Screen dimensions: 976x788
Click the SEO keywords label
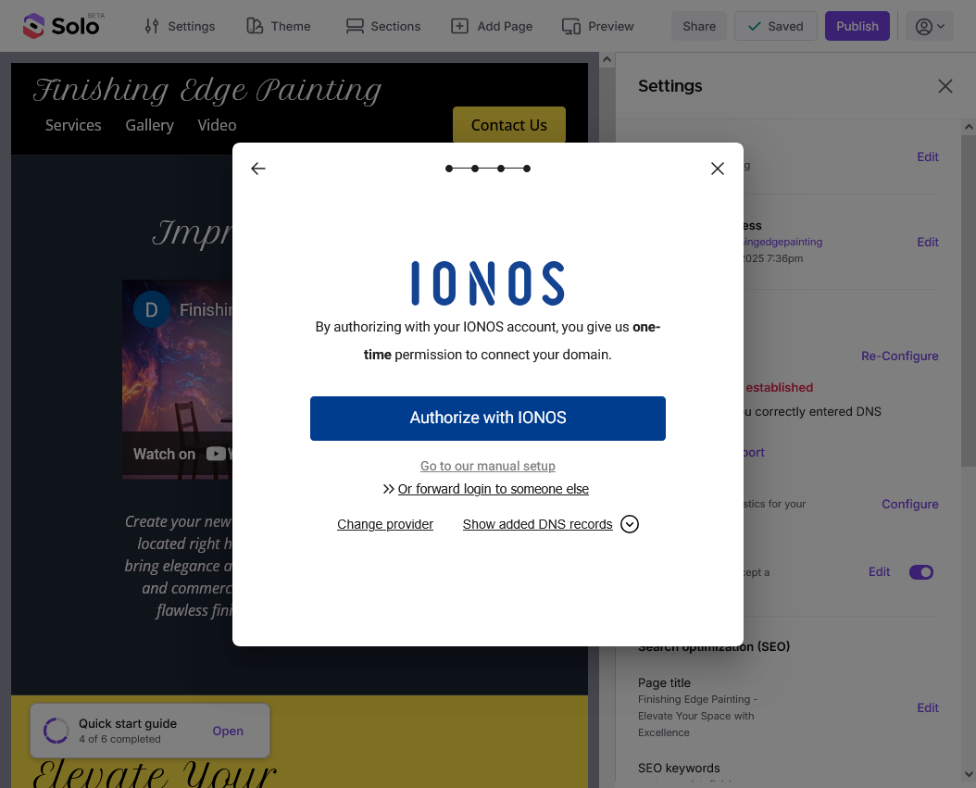coord(679,768)
